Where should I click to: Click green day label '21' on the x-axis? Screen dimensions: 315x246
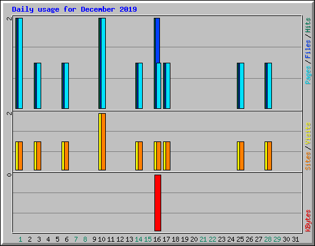coord(203,239)
